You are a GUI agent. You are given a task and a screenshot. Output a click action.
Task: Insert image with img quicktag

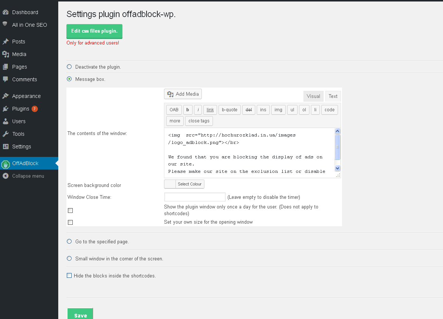tap(278, 110)
